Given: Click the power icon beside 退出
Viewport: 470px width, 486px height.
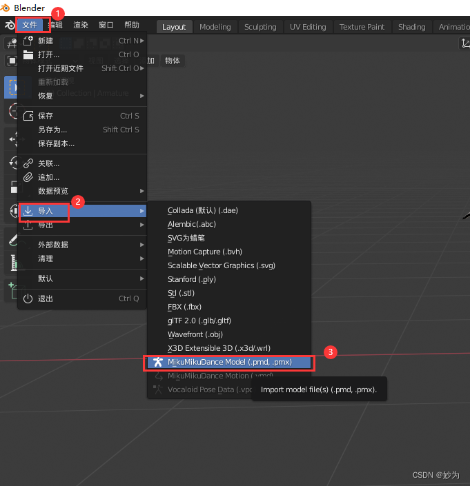Looking at the screenshot, I should 28,298.
